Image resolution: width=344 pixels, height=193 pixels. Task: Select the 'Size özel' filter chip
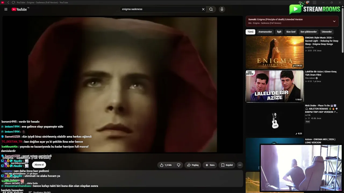(291, 32)
